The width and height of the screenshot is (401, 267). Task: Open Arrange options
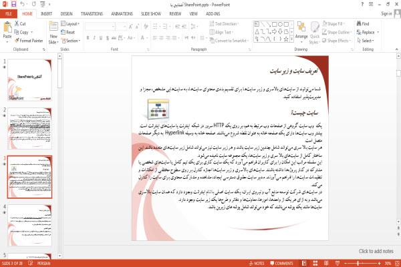(x=301, y=32)
